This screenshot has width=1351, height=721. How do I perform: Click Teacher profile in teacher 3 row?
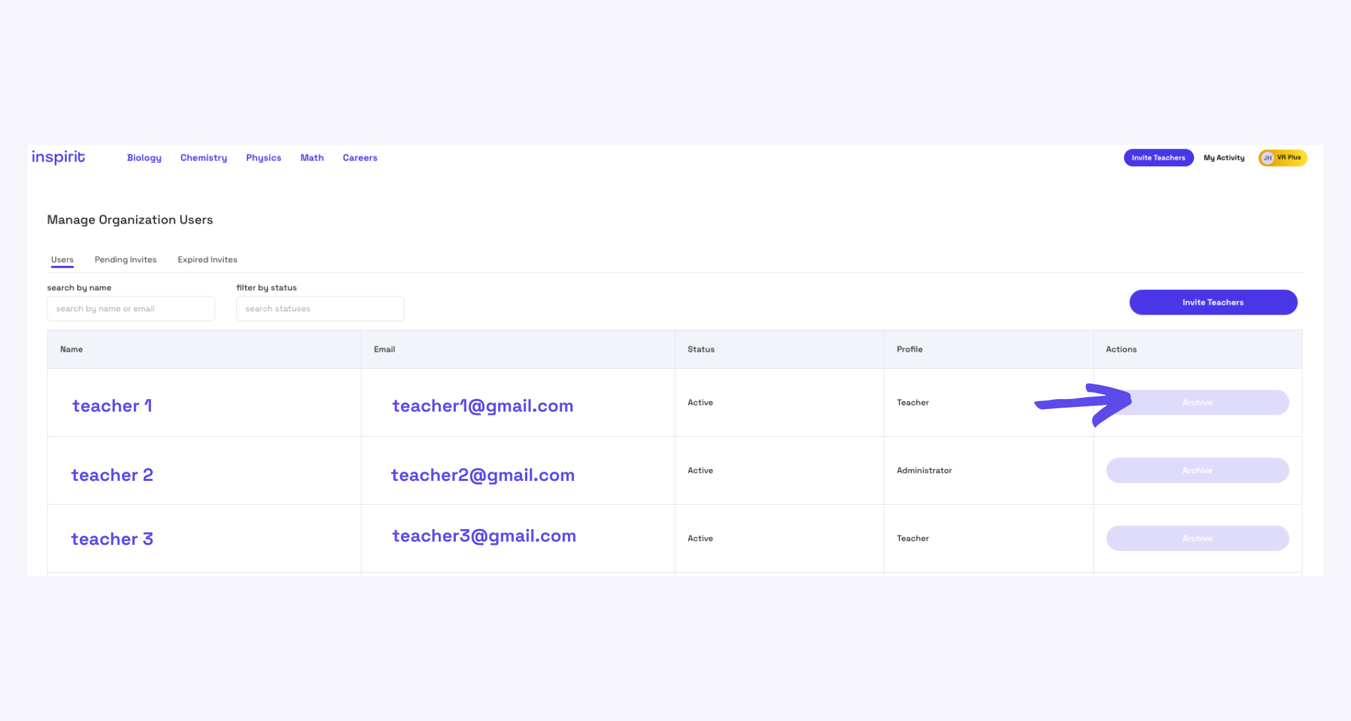pyautogui.click(x=913, y=538)
